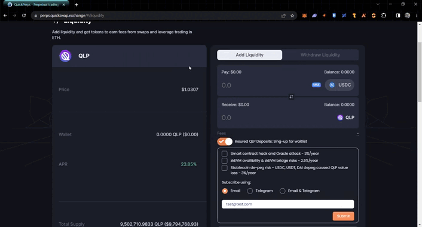Viewport: 422px width, 227px height.
Task: Switch to Withdraw Liquidity tab
Action: point(320,55)
